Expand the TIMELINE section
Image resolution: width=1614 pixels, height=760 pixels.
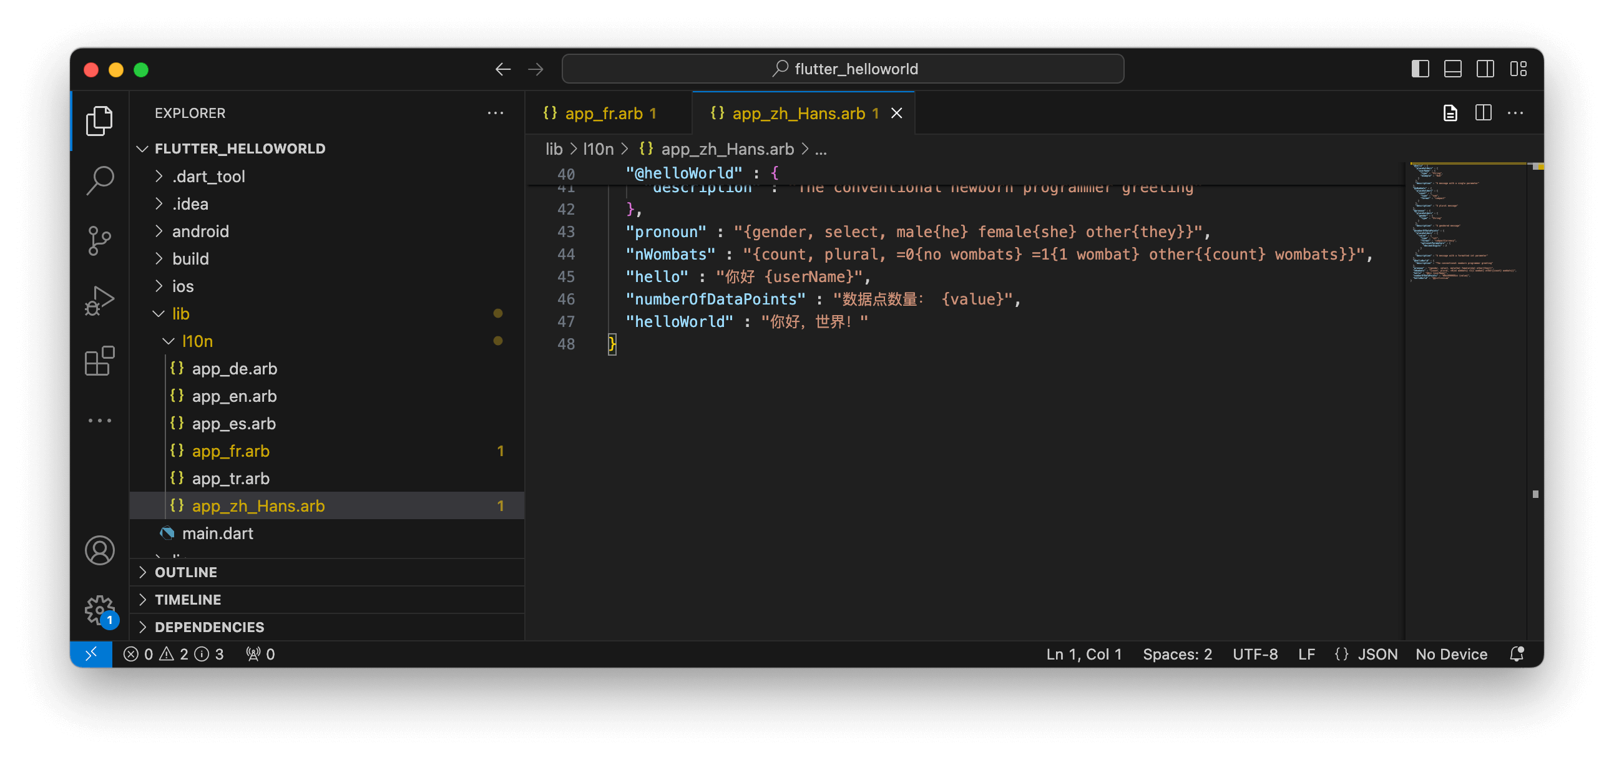pyautogui.click(x=327, y=600)
